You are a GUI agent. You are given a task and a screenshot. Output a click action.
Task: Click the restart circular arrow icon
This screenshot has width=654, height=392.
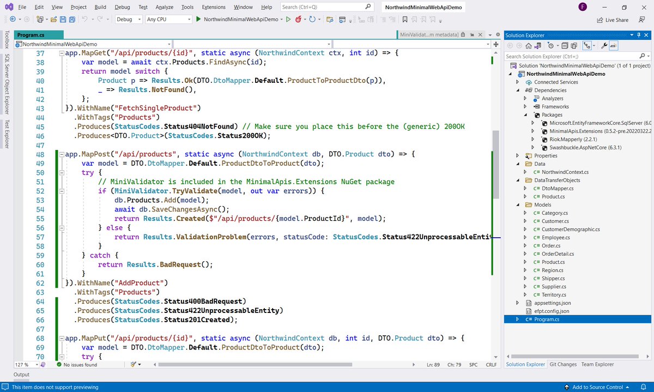pos(312,20)
